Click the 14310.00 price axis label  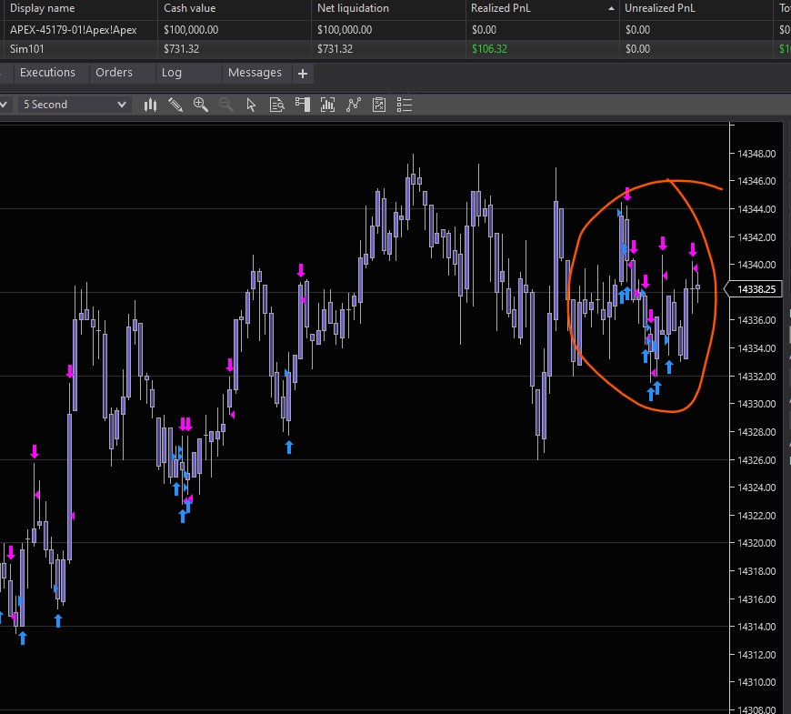point(756,682)
